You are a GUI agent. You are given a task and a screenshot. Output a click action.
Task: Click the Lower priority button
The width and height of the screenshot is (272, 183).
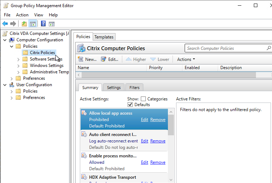point(160,59)
